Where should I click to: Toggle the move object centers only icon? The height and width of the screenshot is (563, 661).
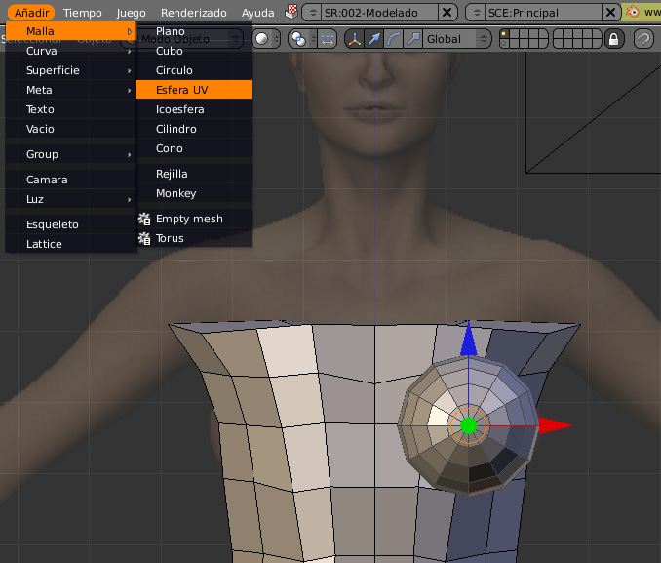click(328, 39)
